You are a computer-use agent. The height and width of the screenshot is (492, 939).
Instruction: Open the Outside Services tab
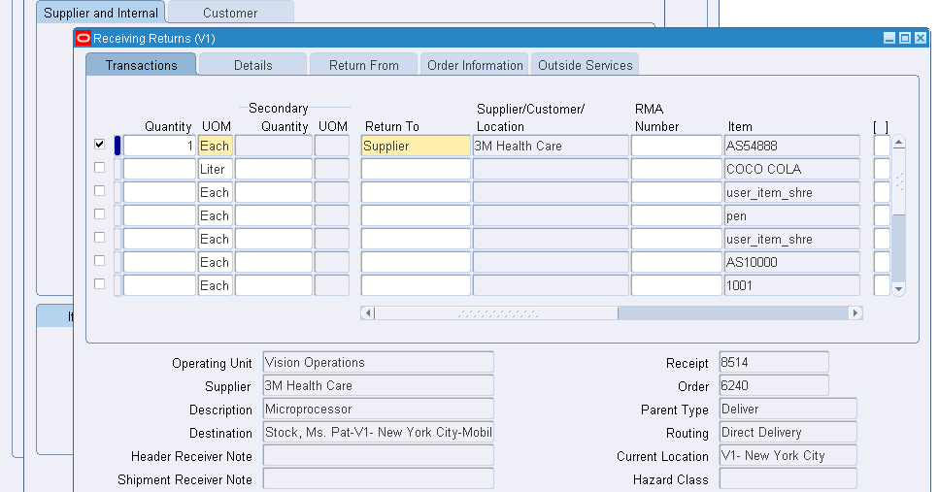pyautogui.click(x=585, y=65)
